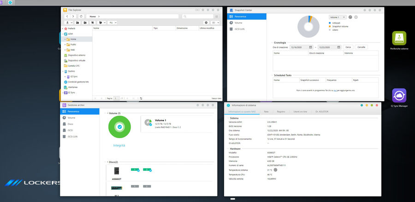Expand the Public folder tree node
The width and height of the screenshot is (415, 202).
65,45
